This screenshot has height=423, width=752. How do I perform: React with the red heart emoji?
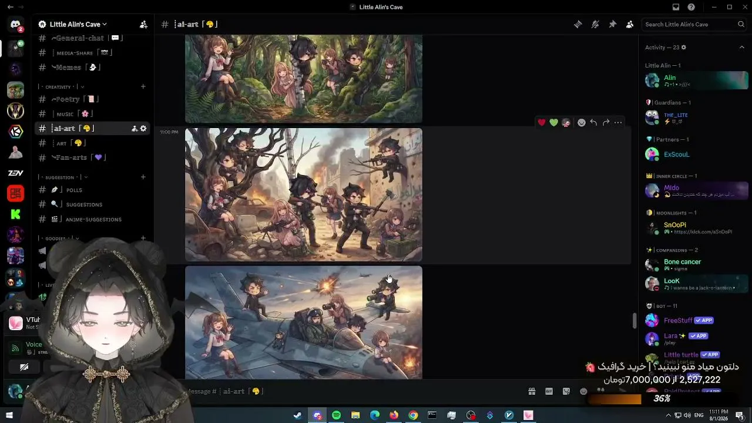coord(542,122)
